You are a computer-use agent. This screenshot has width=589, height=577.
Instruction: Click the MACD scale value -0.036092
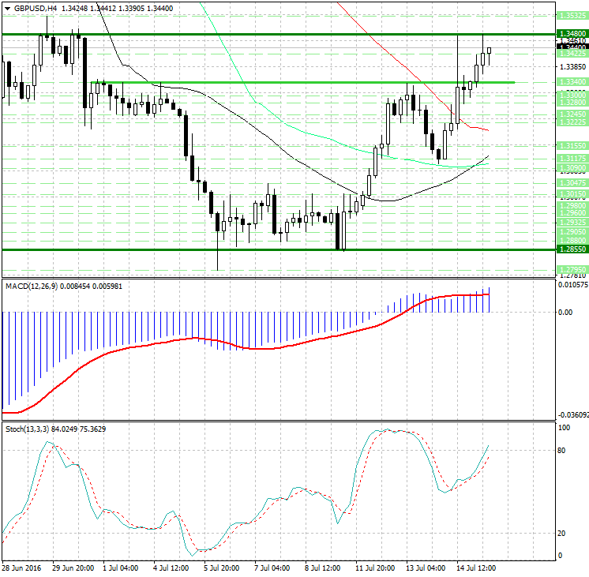coord(573,414)
